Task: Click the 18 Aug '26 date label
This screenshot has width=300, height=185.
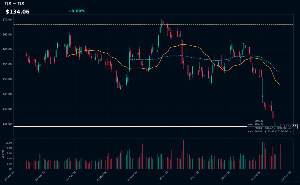Action: click(256, 176)
